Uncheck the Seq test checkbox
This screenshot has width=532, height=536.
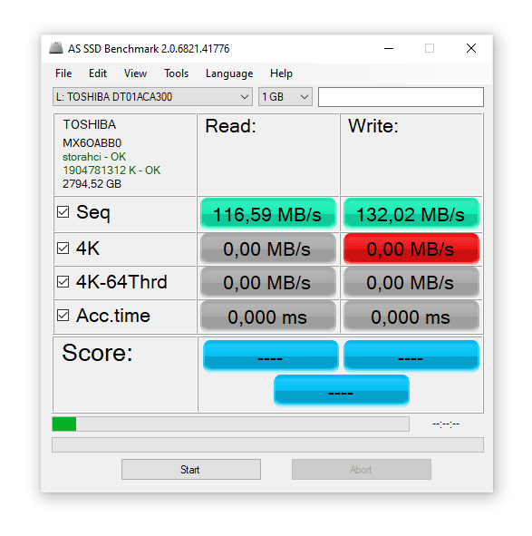(x=63, y=212)
